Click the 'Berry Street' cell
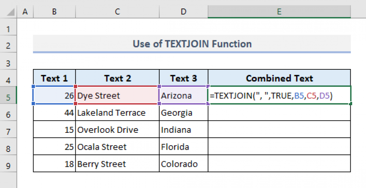The width and height of the screenshot is (366, 188). point(117,164)
